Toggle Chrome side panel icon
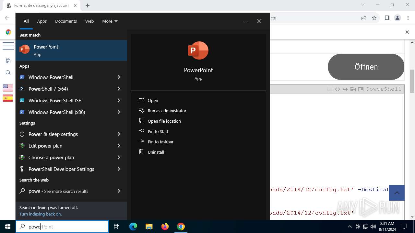This screenshot has height=233, width=415. click(387, 18)
